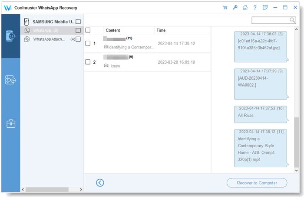Open the feedback note icon
This screenshot has height=197, width=304.
(265, 7)
